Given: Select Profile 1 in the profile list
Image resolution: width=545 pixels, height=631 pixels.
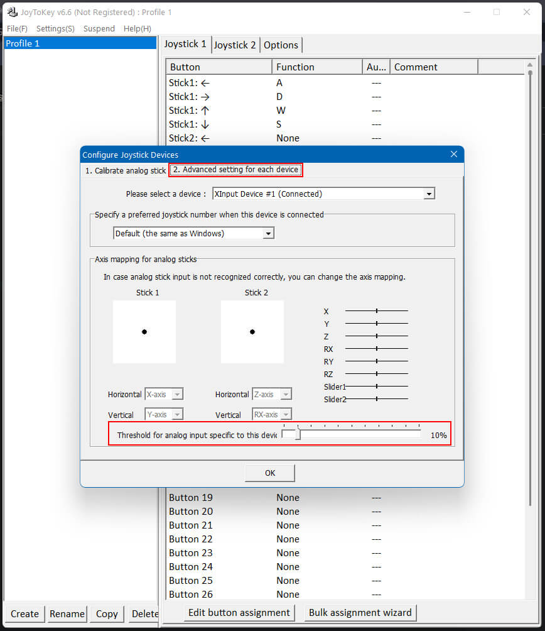Looking at the screenshot, I should click(80, 43).
